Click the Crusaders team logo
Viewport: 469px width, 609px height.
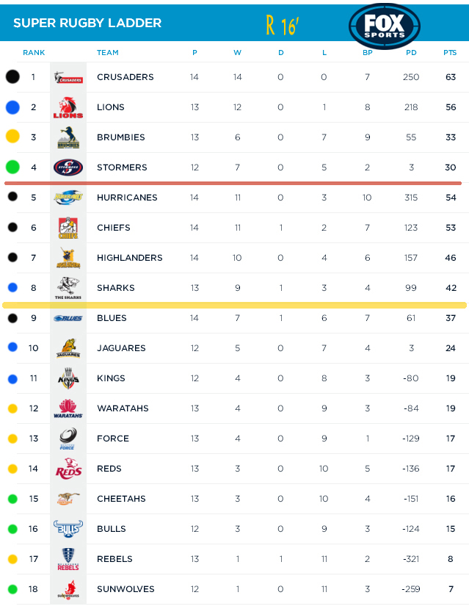pyautogui.click(x=68, y=77)
